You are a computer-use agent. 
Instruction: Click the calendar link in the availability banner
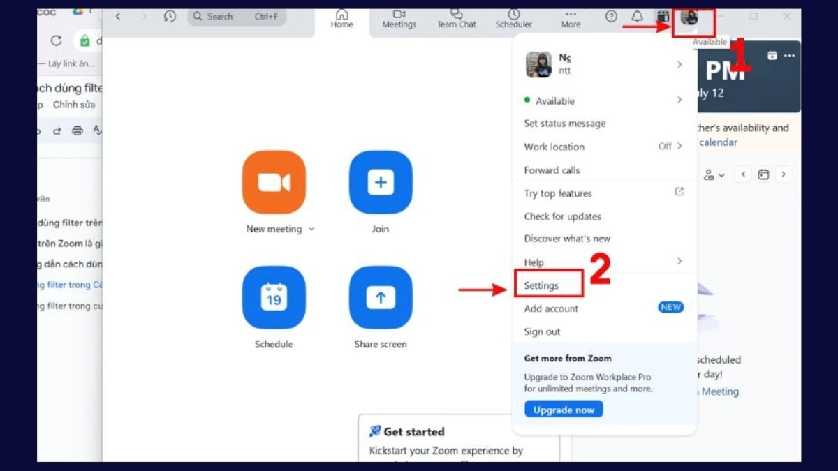point(719,142)
